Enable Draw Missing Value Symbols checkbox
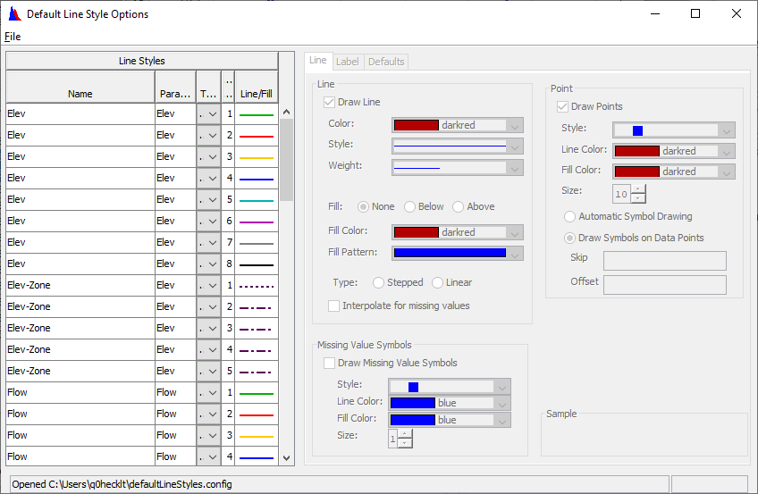Screen dimensions: 758x494 tap(330, 364)
